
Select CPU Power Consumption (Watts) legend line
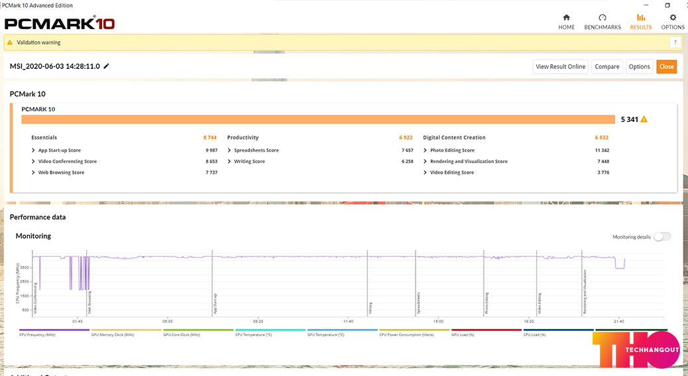[414, 330]
